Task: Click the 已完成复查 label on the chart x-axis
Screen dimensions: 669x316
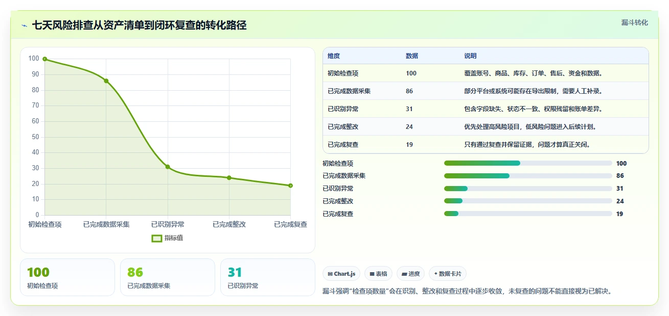Action: (x=290, y=224)
